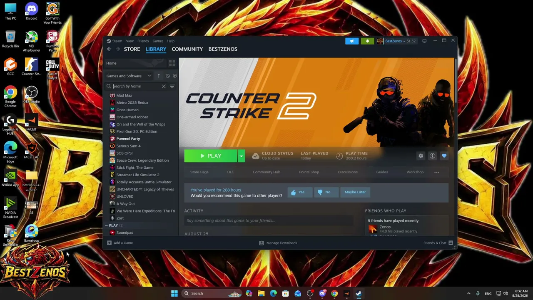Filter library by recent activity clock icon
Viewport: 533px width, 300px height.
[x=168, y=76]
